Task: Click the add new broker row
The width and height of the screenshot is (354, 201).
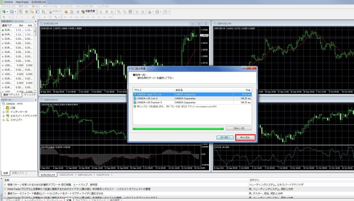Action: click(x=192, y=106)
